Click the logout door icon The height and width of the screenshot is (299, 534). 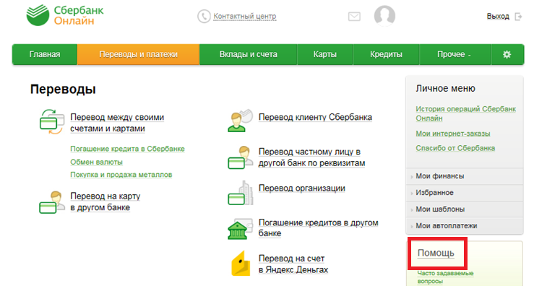pos(518,17)
